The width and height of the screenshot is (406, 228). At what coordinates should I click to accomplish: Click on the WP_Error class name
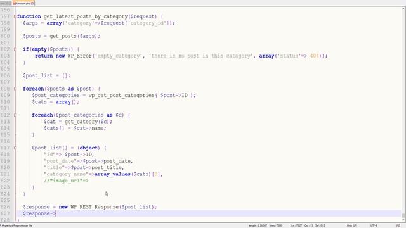click(x=80, y=56)
